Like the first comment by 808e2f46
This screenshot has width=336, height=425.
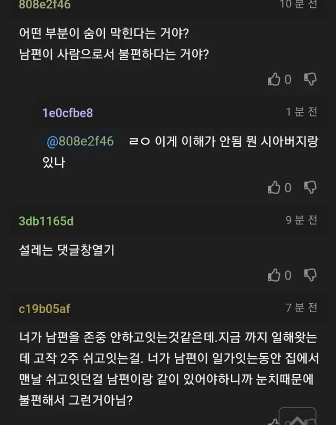274,80
